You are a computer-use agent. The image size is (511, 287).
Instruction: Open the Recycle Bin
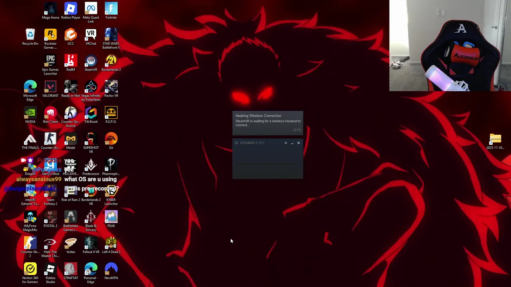pos(30,37)
